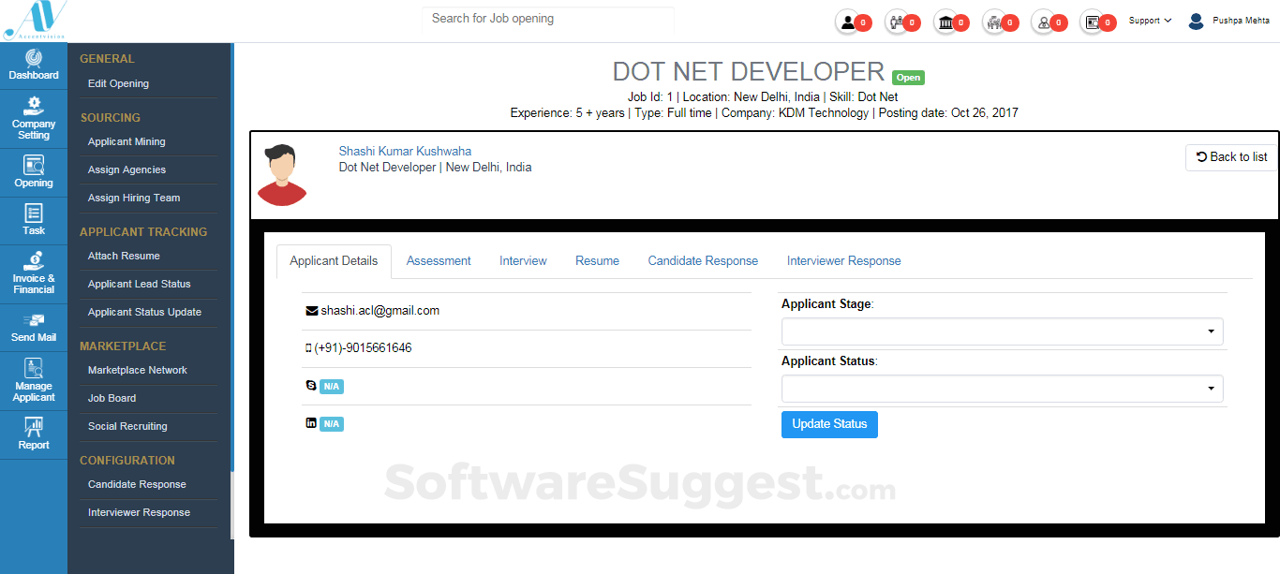This screenshot has width=1280, height=574.
Task: Open the Interviewer Response tab
Action: coord(844,261)
